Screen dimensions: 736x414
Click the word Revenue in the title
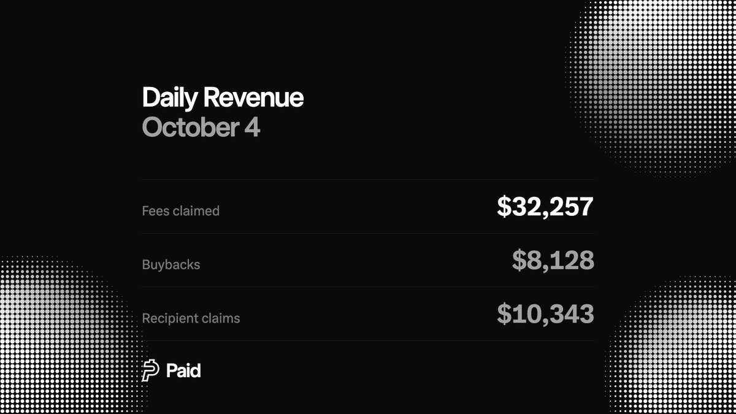(x=253, y=98)
